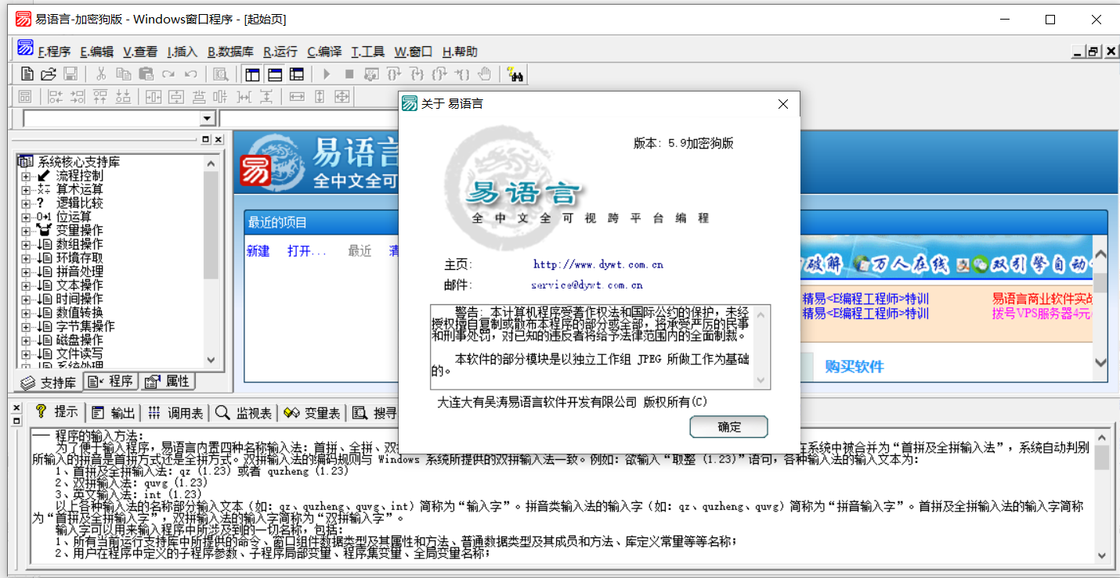Expand the 流程控制 tree node

tap(26, 176)
